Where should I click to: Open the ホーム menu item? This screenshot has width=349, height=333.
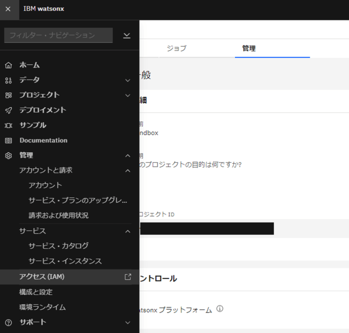(x=29, y=65)
